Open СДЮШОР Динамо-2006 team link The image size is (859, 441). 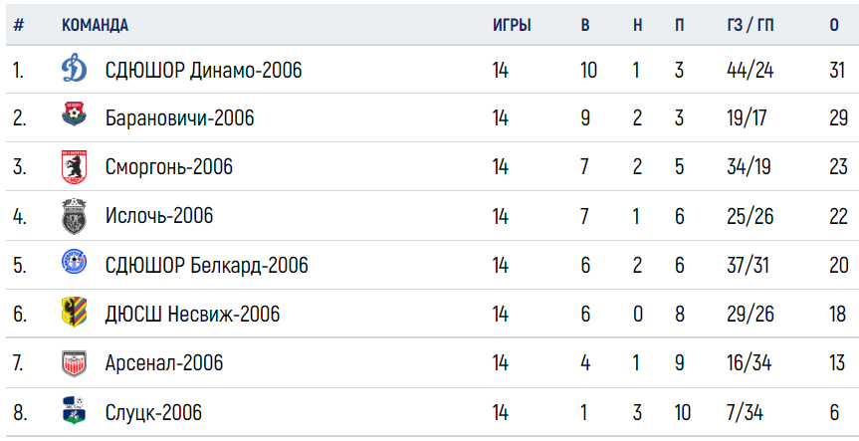click(203, 71)
